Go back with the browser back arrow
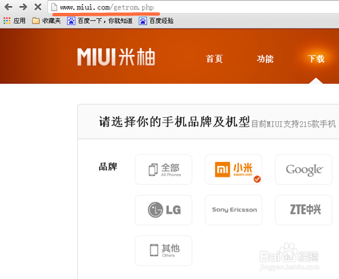The image size is (339, 279). (x=8, y=7)
